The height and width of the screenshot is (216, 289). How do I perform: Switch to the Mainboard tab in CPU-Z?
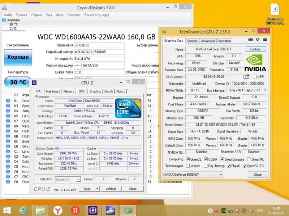pos(53,91)
